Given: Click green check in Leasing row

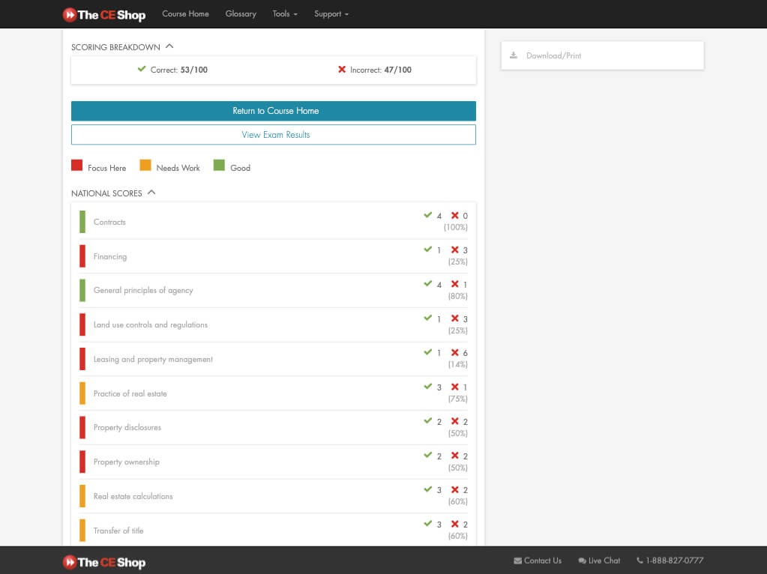Looking at the screenshot, I should point(428,352).
